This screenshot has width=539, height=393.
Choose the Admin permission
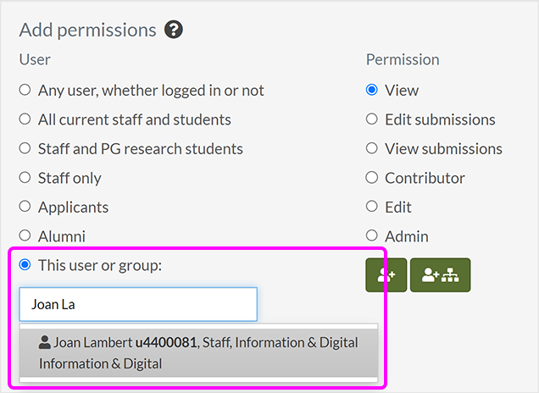pyautogui.click(x=372, y=236)
